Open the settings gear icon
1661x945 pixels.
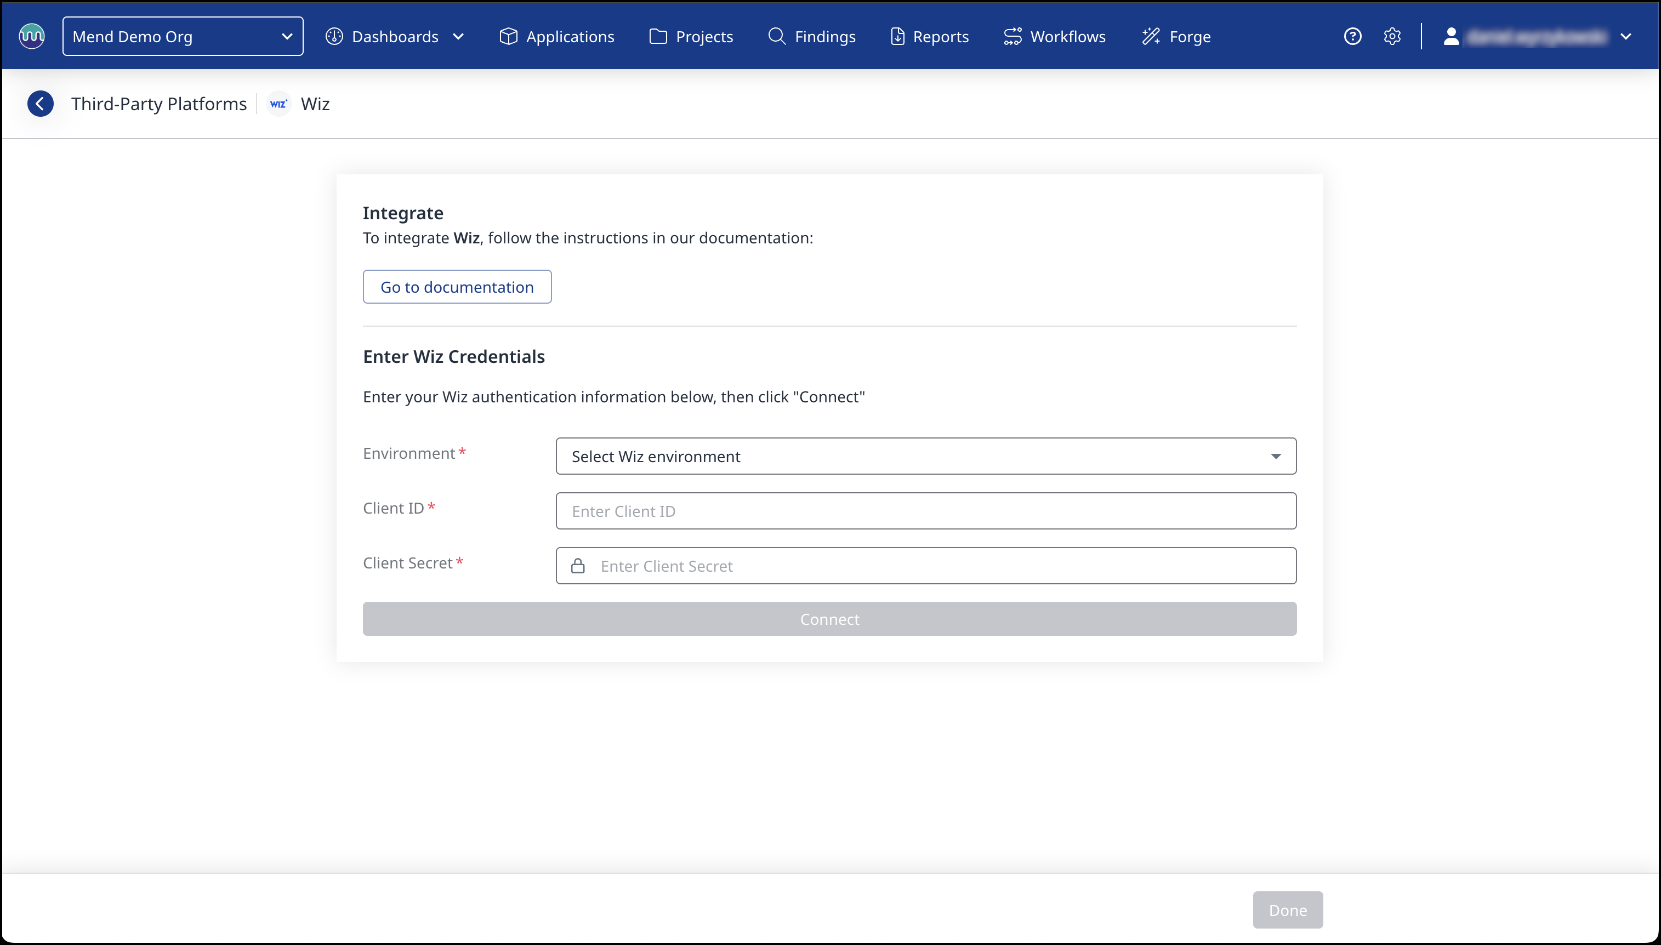(x=1392, y=36)
